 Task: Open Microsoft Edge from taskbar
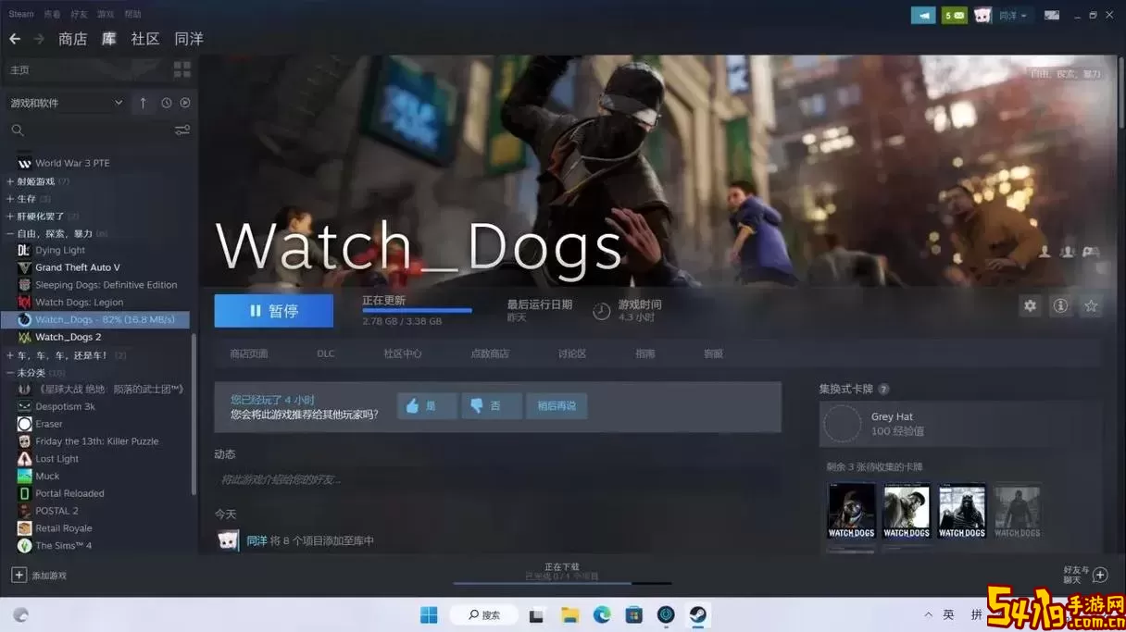[x=602, y=614]
